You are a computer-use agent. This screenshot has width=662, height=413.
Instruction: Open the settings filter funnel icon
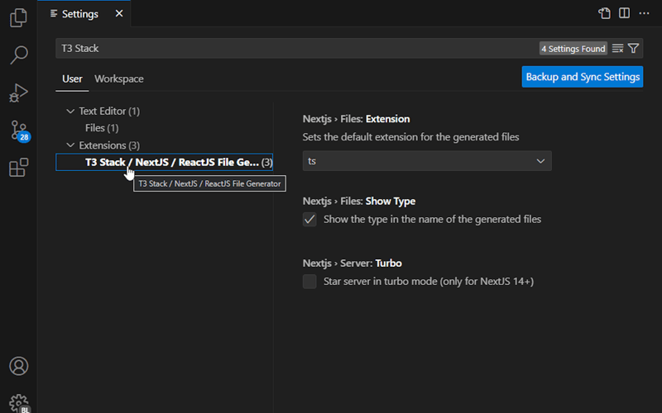click(x=633, y=49)
